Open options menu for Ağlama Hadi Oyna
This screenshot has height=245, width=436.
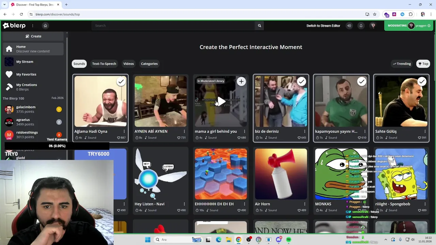tap(124, 131)
